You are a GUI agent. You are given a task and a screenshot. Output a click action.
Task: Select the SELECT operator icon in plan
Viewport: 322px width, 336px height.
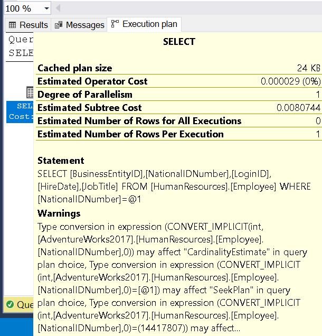pos(30,92)
